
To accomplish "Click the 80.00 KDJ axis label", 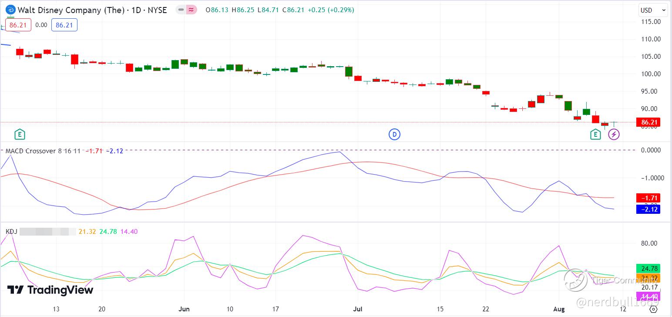I will [649, 243].
